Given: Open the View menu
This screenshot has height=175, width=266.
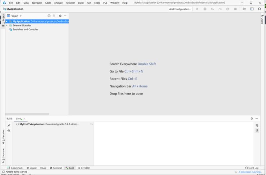Looking at the screenshot, I should (26, 3).
